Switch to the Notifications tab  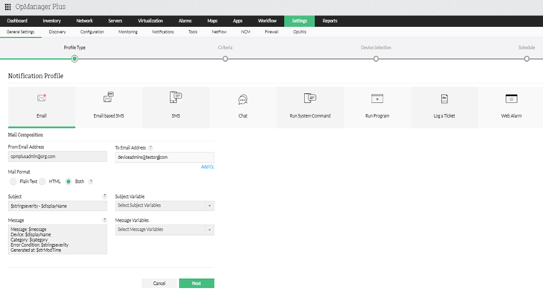click(x=163, y=32)
